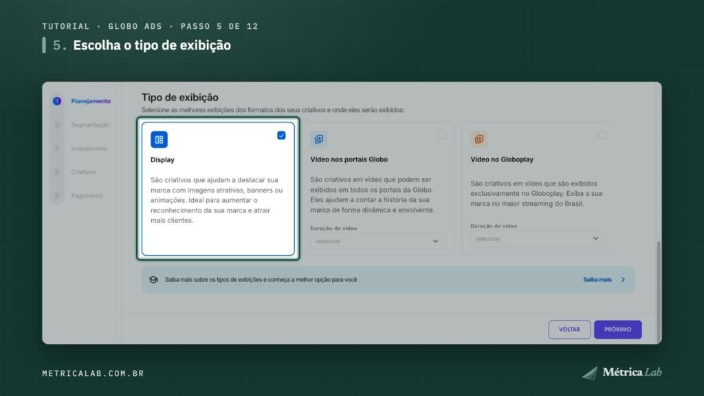The image size is (704, 396).
Task: Go to Planejamento step in sidebar
Action: 91,101
